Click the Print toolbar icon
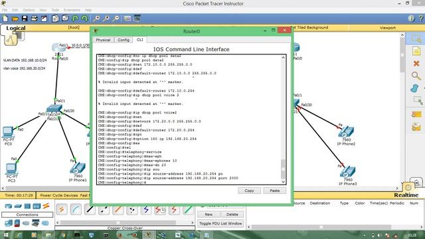The image size is (425, 239). (x=34, y=19)
